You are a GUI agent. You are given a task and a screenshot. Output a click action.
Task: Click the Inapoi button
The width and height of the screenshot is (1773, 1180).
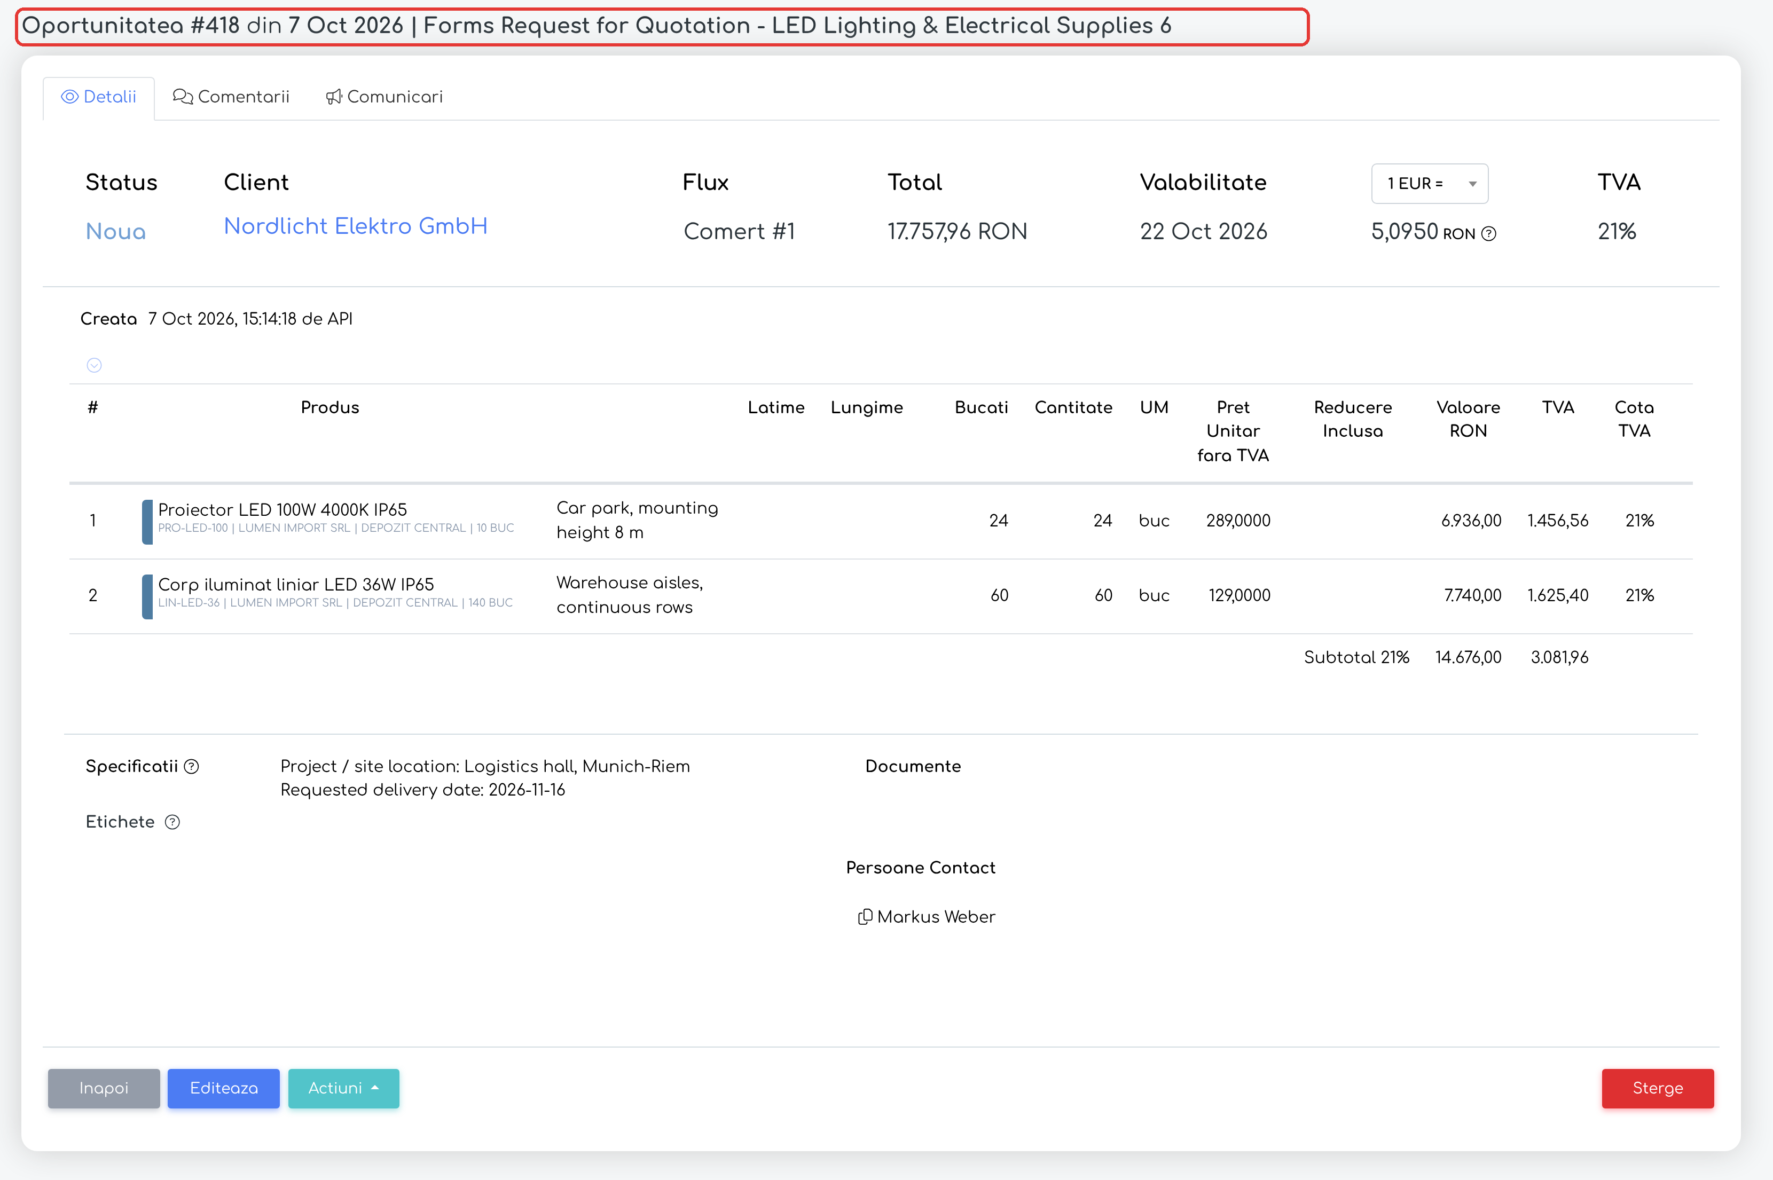[x=104, y=1088]
